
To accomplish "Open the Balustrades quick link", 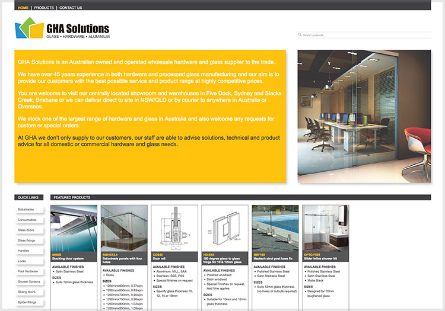I will pos(29,210).
